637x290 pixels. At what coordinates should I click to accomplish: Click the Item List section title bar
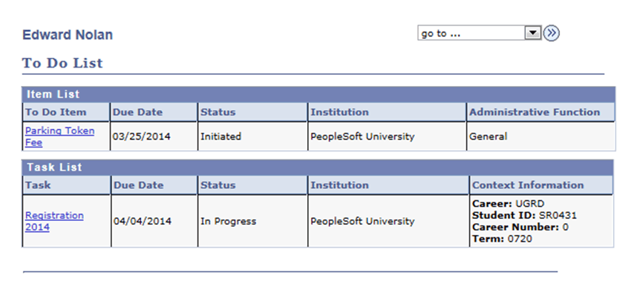[318, 94]
